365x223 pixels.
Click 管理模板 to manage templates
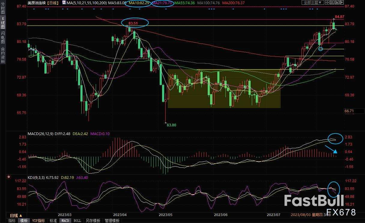tap(112, 221)
